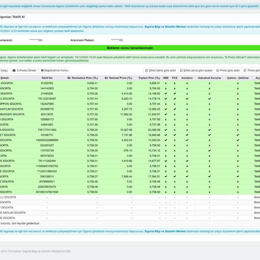Click the Hukuksal Koruma column header
Screen dimensions: 260x260
(210, 78)
